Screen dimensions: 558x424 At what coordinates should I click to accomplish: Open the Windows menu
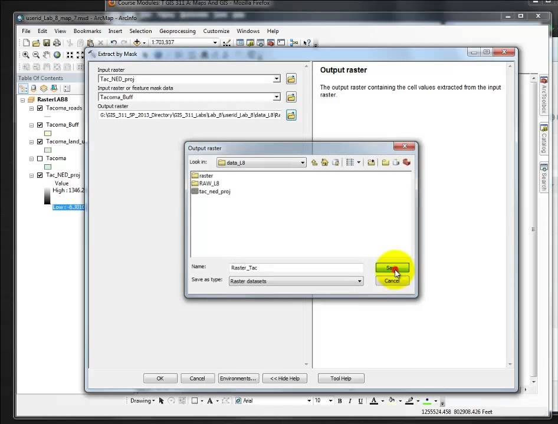pos(248,31)
